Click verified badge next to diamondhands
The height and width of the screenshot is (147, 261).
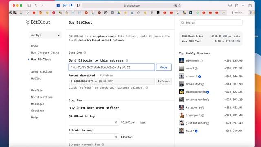tap(208, 92)
